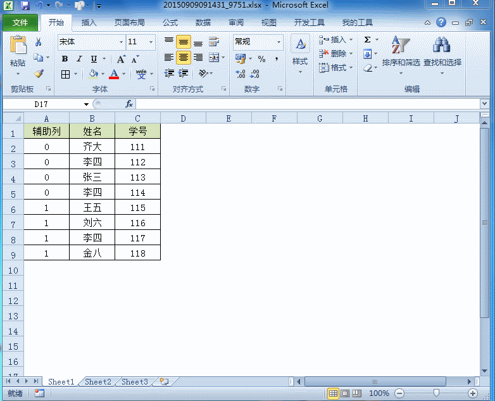495x401 pixels.
Task: Click the zoom slider handle
Action: click(436, 393)
